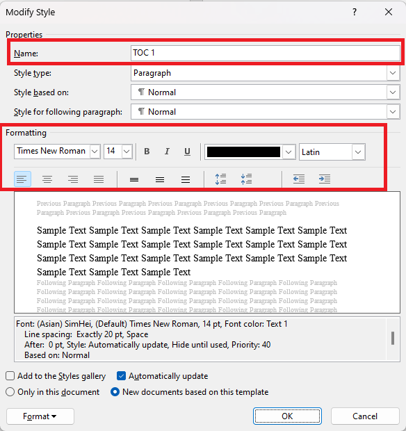Decrease paragraph spacing icon
The width and height of the screenshot is (406, 431).
point(246,179)
